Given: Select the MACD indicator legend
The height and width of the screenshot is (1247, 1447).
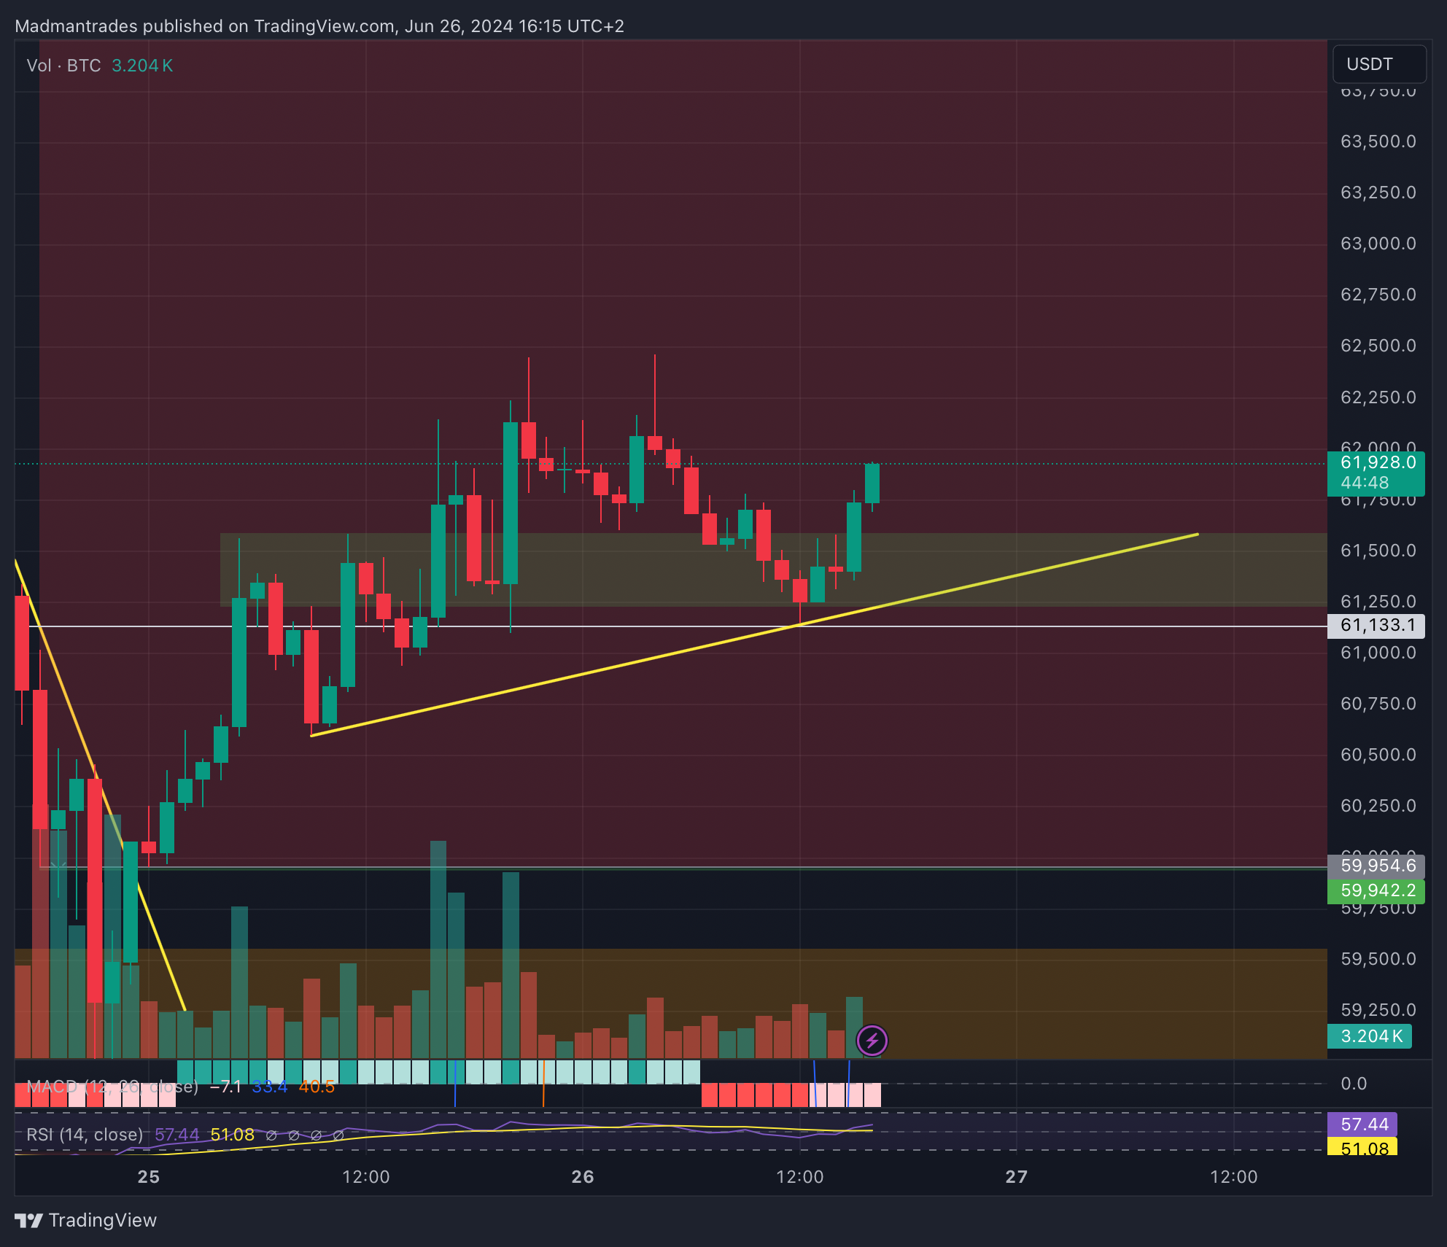Looking at the screenshot, I should (x=112, y=1087).
